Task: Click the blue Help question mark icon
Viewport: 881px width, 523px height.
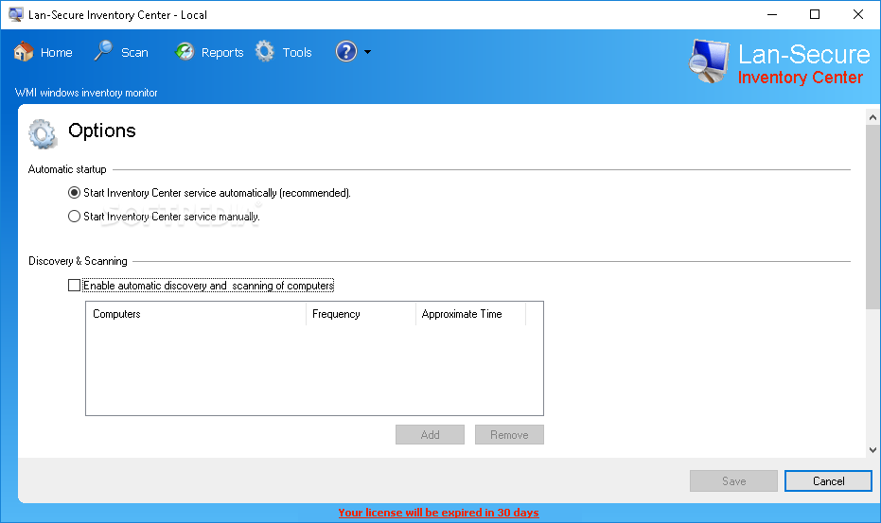Action: (346, 52)
